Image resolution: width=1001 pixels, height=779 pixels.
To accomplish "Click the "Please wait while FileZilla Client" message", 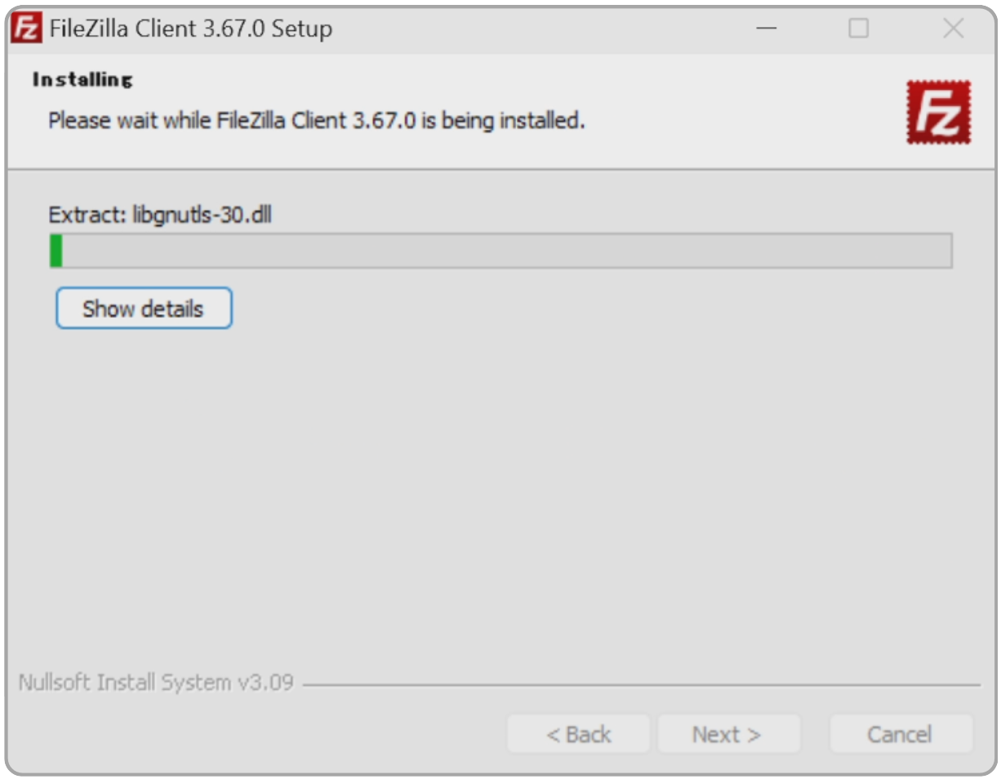I will (x=317, y=121).
